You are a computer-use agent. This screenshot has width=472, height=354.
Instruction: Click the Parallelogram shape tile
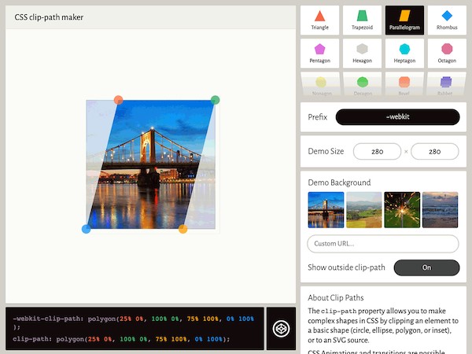(404, 20)
